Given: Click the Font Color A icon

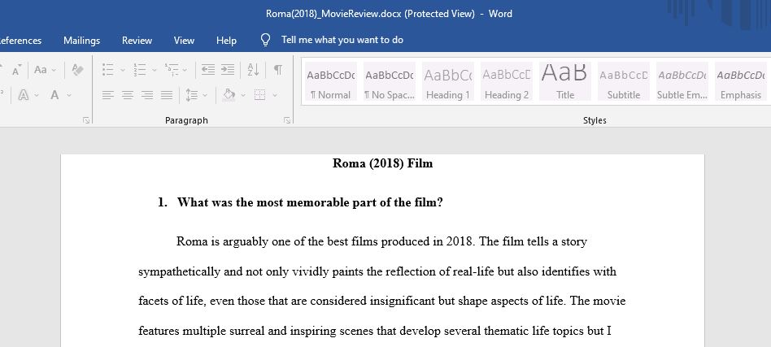Looking at the screenshot, I should pos(54,95).
